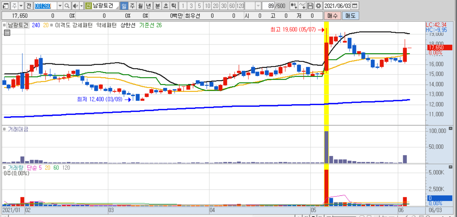Choose the 3 interval button
The image size is (457, 217).
point(191,6)
